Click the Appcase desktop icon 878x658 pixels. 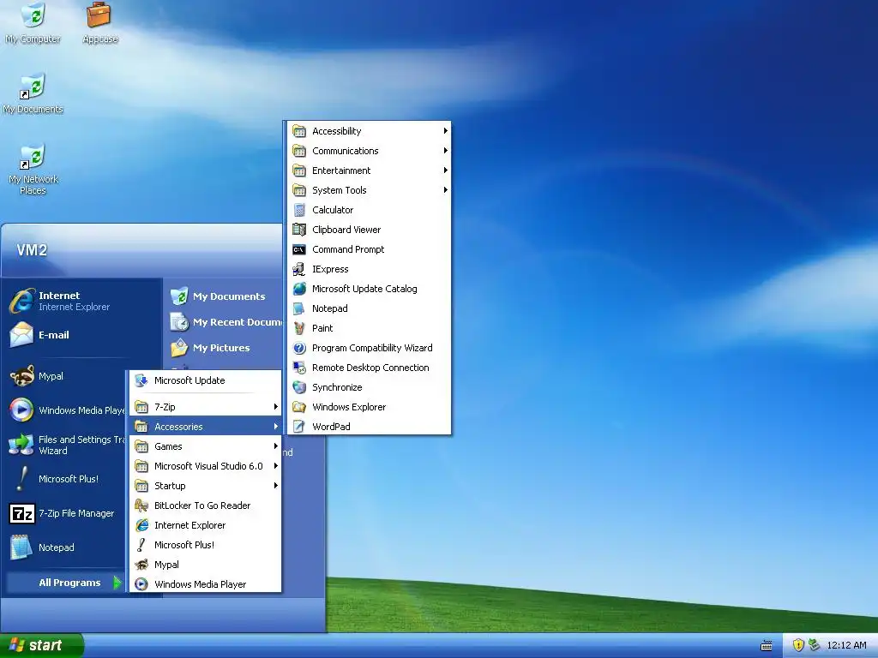tap(99, 15)
